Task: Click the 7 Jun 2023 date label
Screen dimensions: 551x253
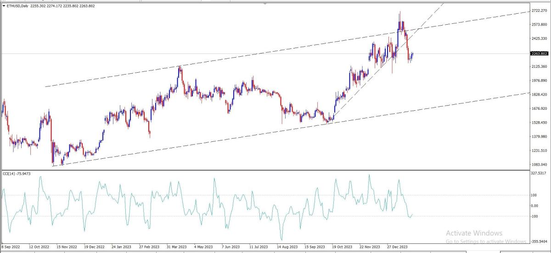Action: pos(231,247)
